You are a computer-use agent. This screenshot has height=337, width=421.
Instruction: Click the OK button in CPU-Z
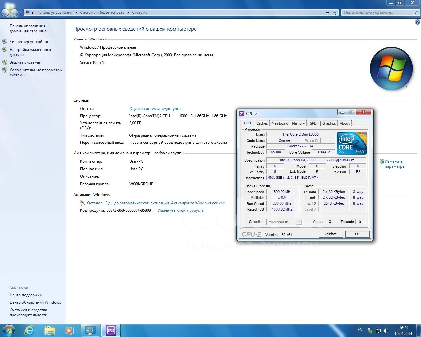pos(357,234)
